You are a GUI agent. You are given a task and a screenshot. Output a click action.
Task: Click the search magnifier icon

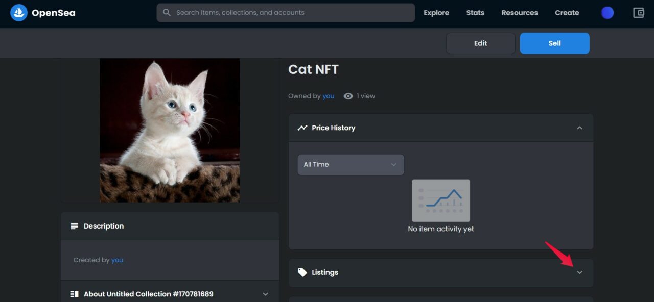167,13
